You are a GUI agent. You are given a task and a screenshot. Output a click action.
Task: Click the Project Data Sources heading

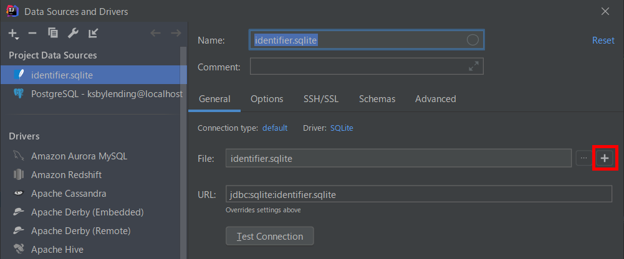click(53, 55)
